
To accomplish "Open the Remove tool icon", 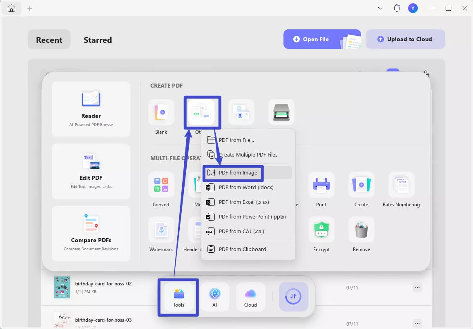I will point(361,230).
